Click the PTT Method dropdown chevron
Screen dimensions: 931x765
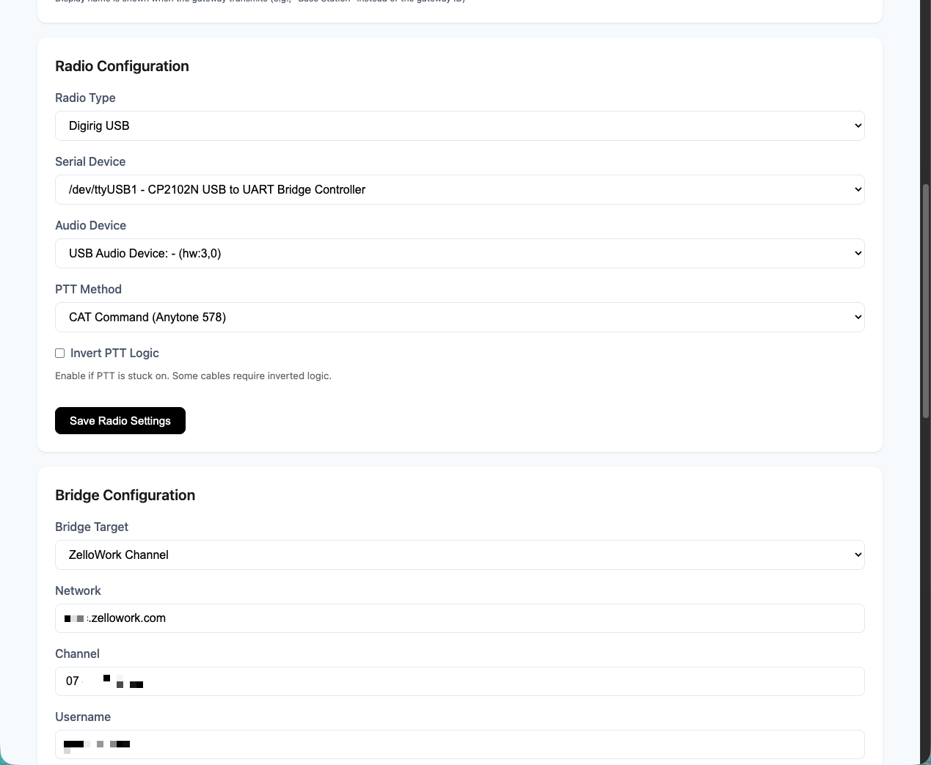[x=857, y=317]
